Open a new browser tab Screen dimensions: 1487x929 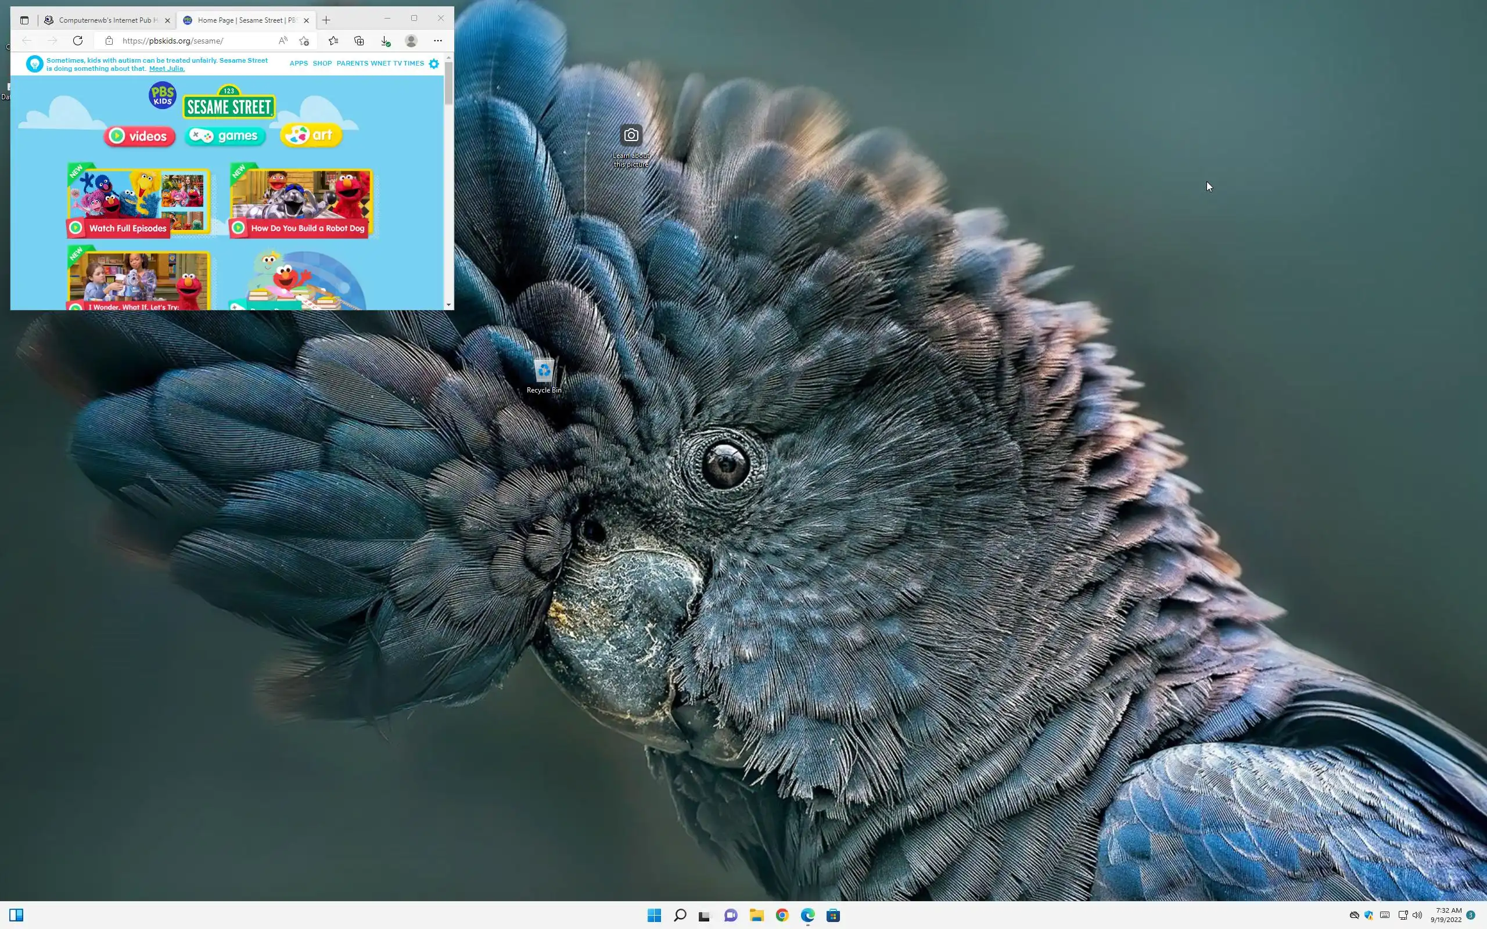(x=326, y=20)
